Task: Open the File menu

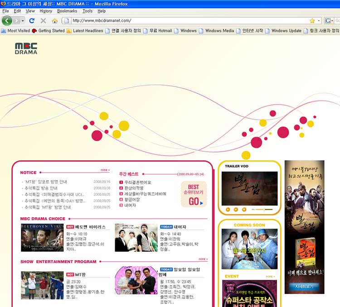Action: (5, 11)
